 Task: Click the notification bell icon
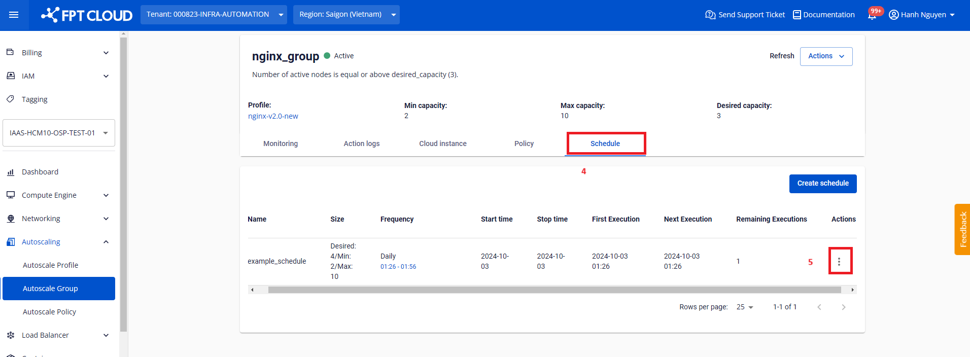872,15
